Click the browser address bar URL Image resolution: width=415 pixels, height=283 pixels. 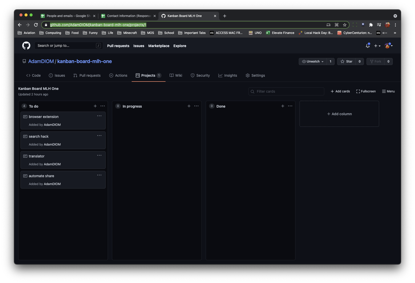pyautogui.click(x=98, y=25)
